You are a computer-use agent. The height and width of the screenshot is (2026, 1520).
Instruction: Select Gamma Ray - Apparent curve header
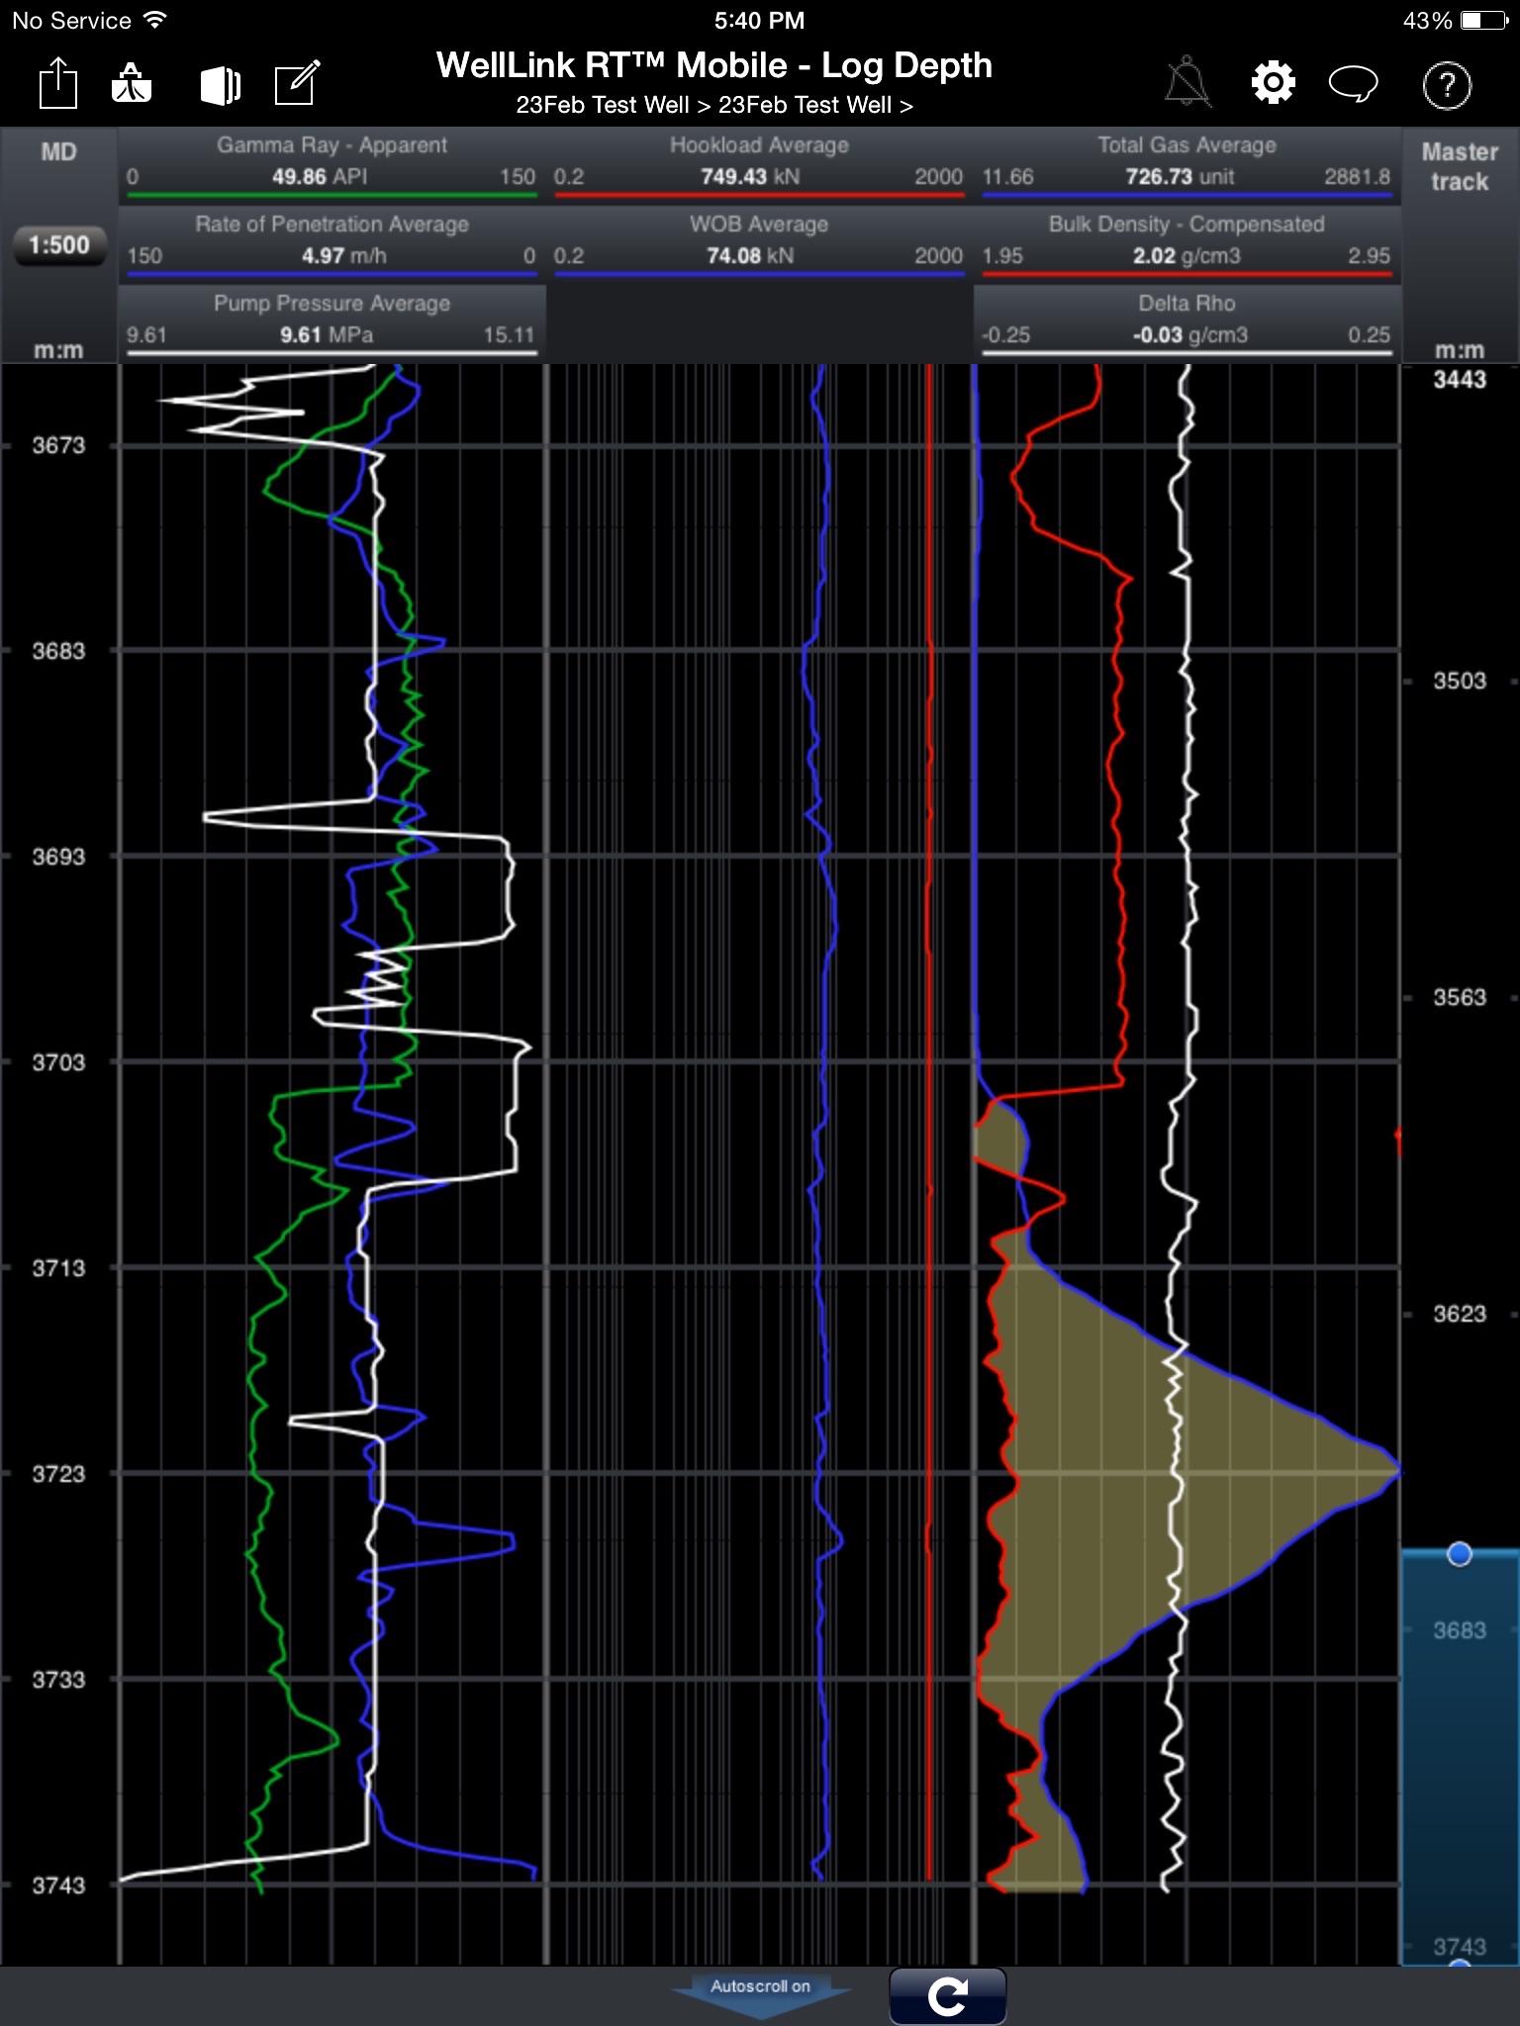(x=332, y=165)
